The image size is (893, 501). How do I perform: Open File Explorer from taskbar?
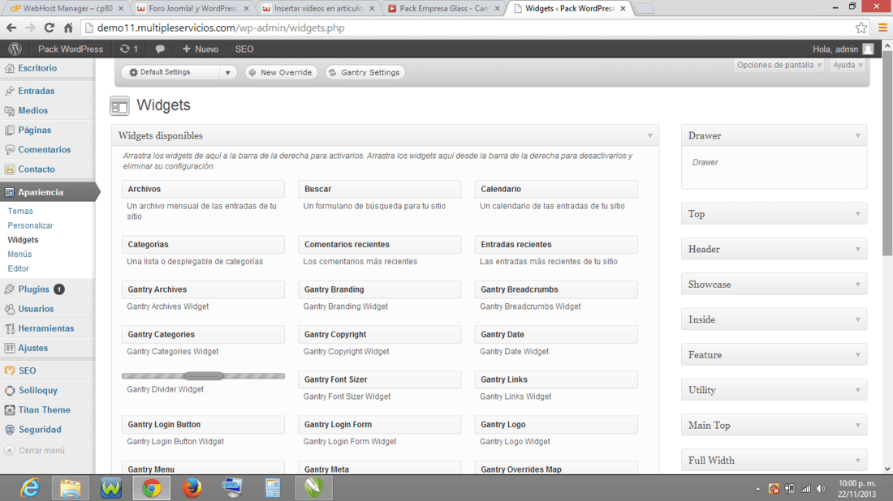(71, 488)
